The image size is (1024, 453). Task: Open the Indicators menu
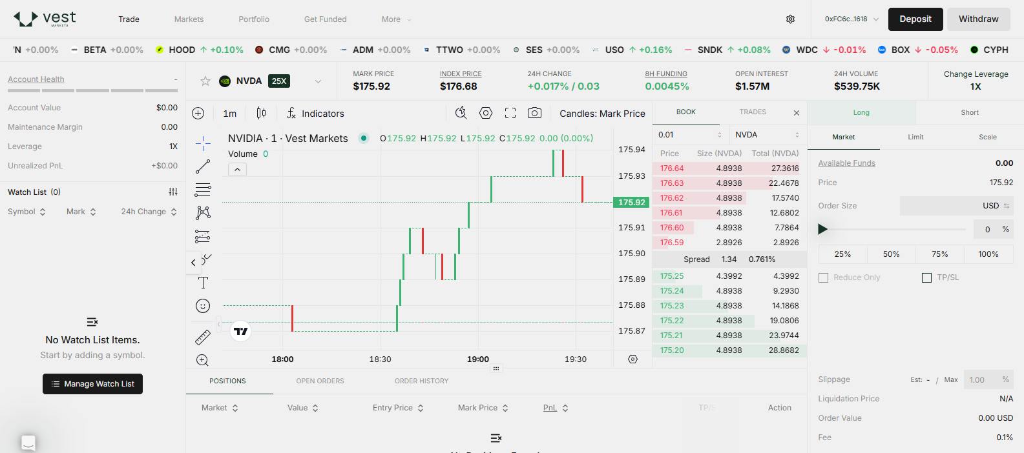[315, 114]
